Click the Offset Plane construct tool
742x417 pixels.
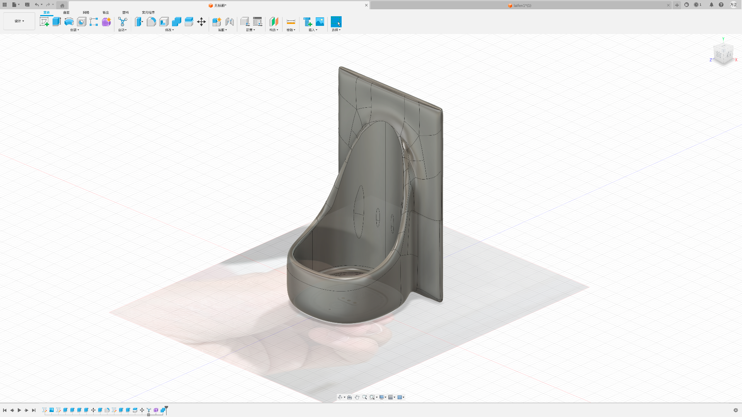[274, 22]
